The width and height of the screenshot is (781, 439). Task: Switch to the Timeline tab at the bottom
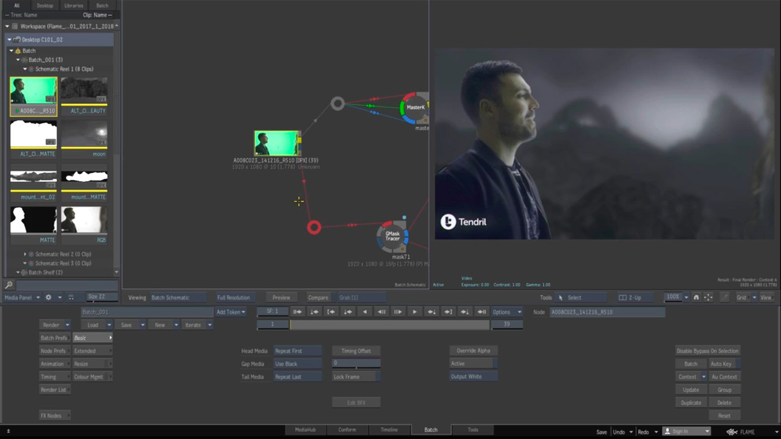pos(389,429)
